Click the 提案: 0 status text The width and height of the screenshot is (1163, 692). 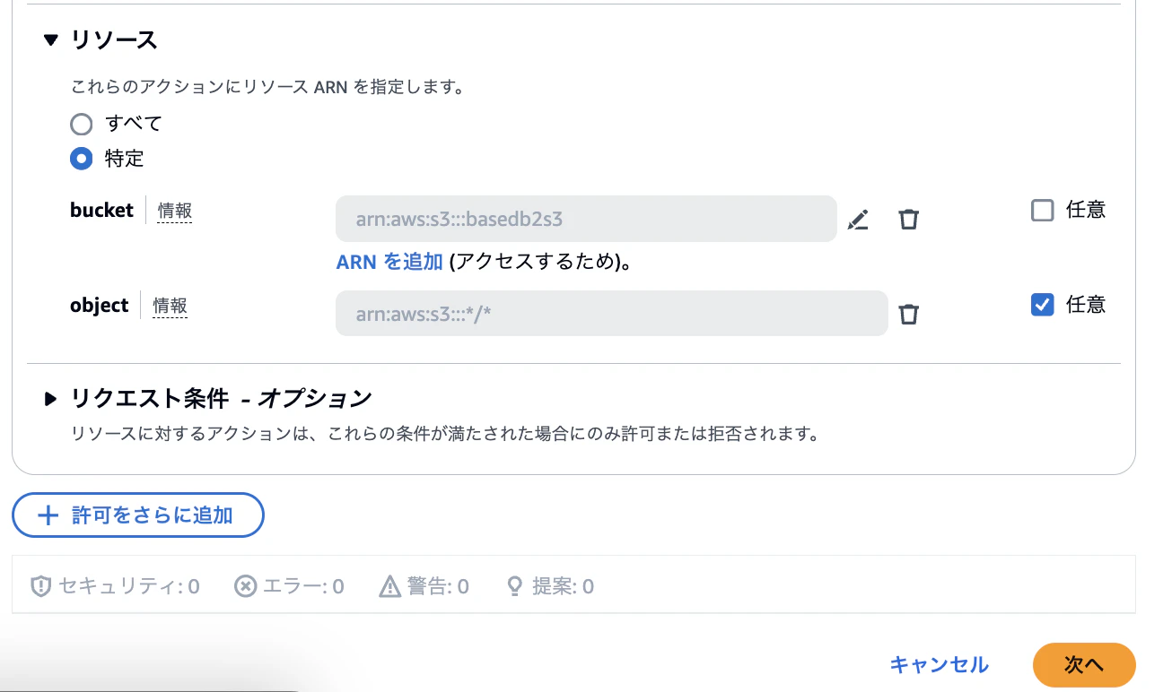coord(563,587)
